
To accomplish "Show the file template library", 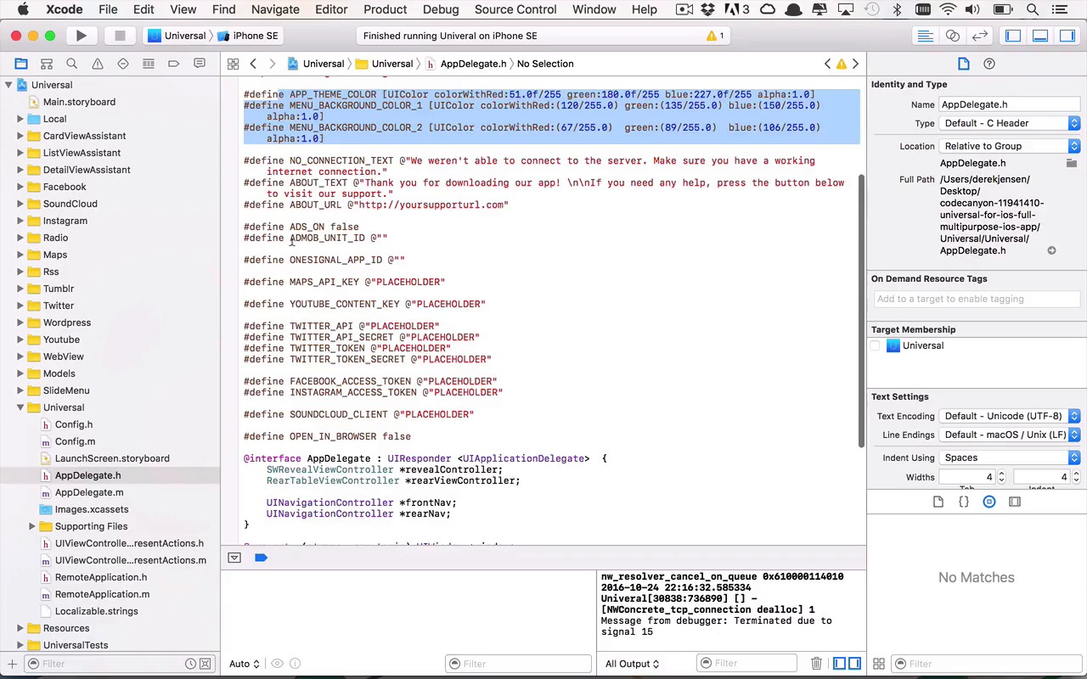I will [x=938, y=502].
